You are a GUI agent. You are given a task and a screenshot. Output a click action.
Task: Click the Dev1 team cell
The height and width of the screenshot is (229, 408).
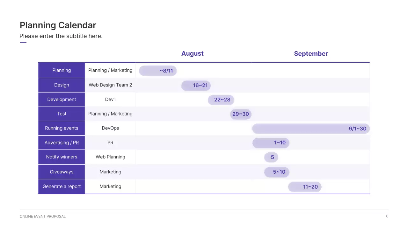(x=110, y=99)
